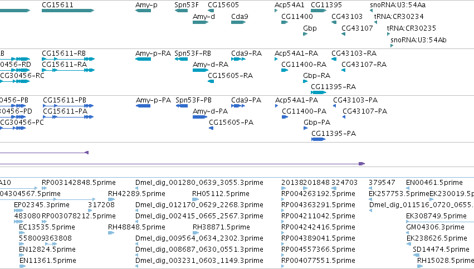Select protein CG43107-PA
474x269 pixels.
click(344, 117)
